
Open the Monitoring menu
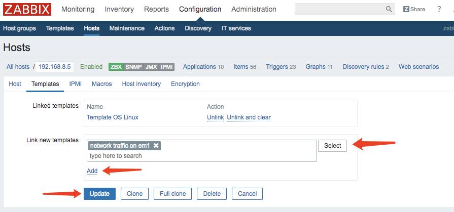78,9
